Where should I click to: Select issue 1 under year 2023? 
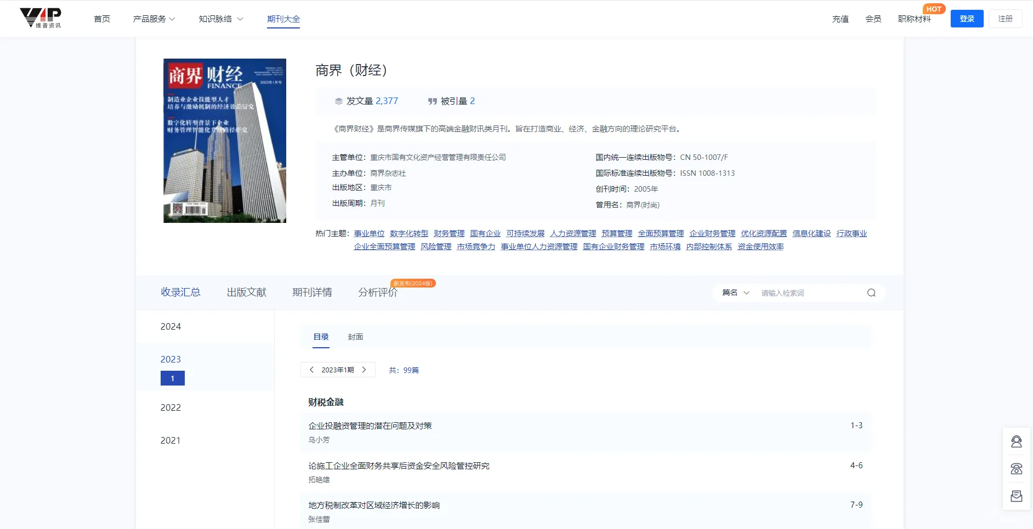172,378
